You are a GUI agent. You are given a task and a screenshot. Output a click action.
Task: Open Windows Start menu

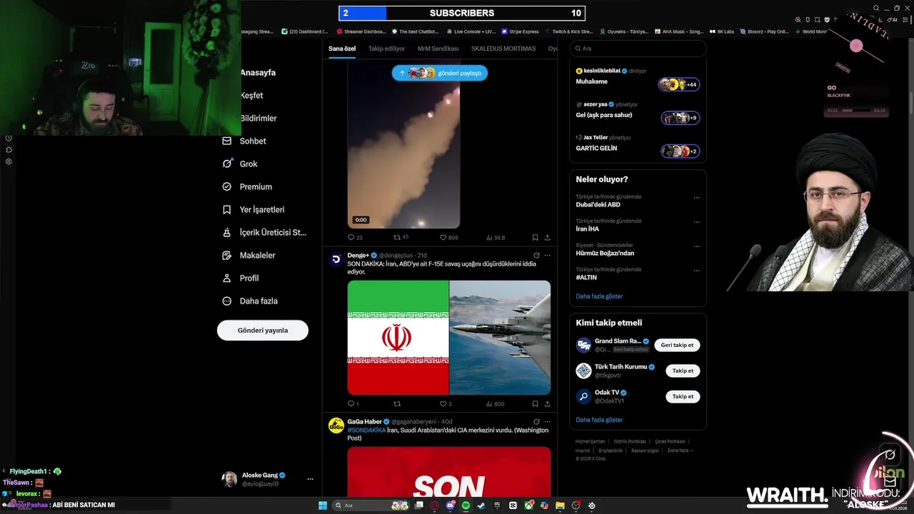(323, 505)
